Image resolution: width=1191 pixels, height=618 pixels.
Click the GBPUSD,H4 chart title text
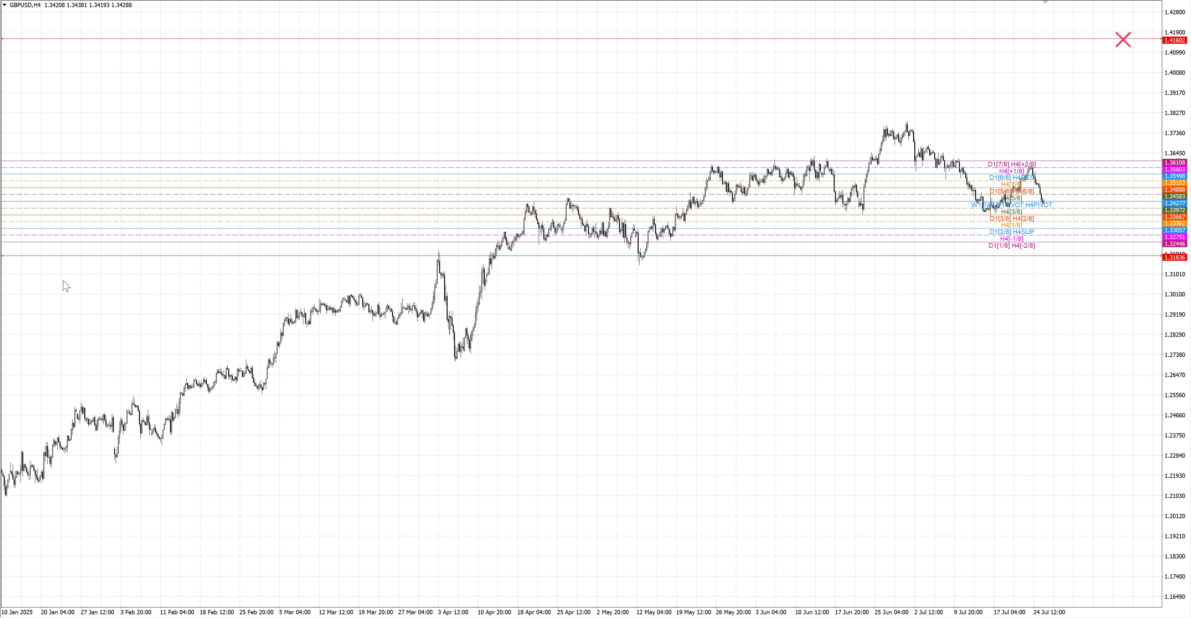click(x=25, y=5)
